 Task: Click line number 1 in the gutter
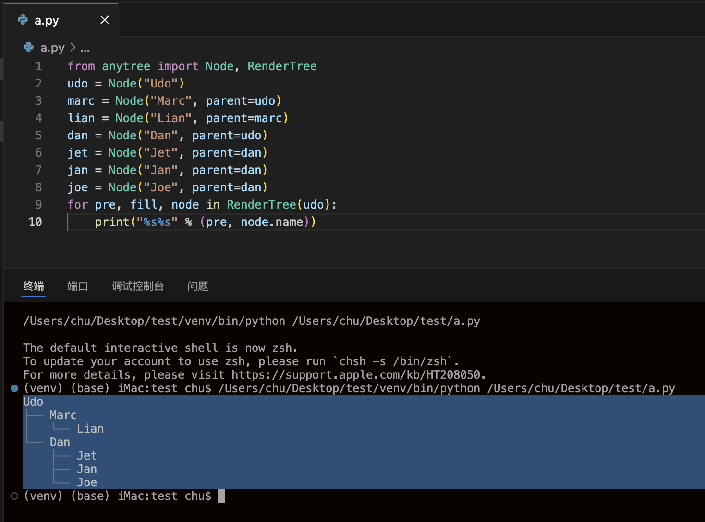click(x=38, y=66)
